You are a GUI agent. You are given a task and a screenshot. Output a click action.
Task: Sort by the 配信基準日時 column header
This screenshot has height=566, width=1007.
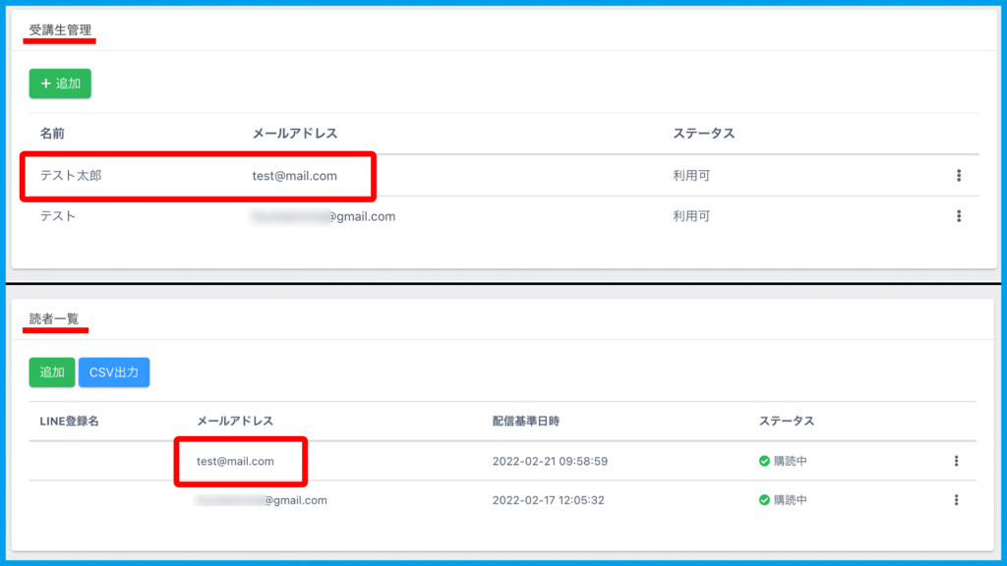[525, 421]
